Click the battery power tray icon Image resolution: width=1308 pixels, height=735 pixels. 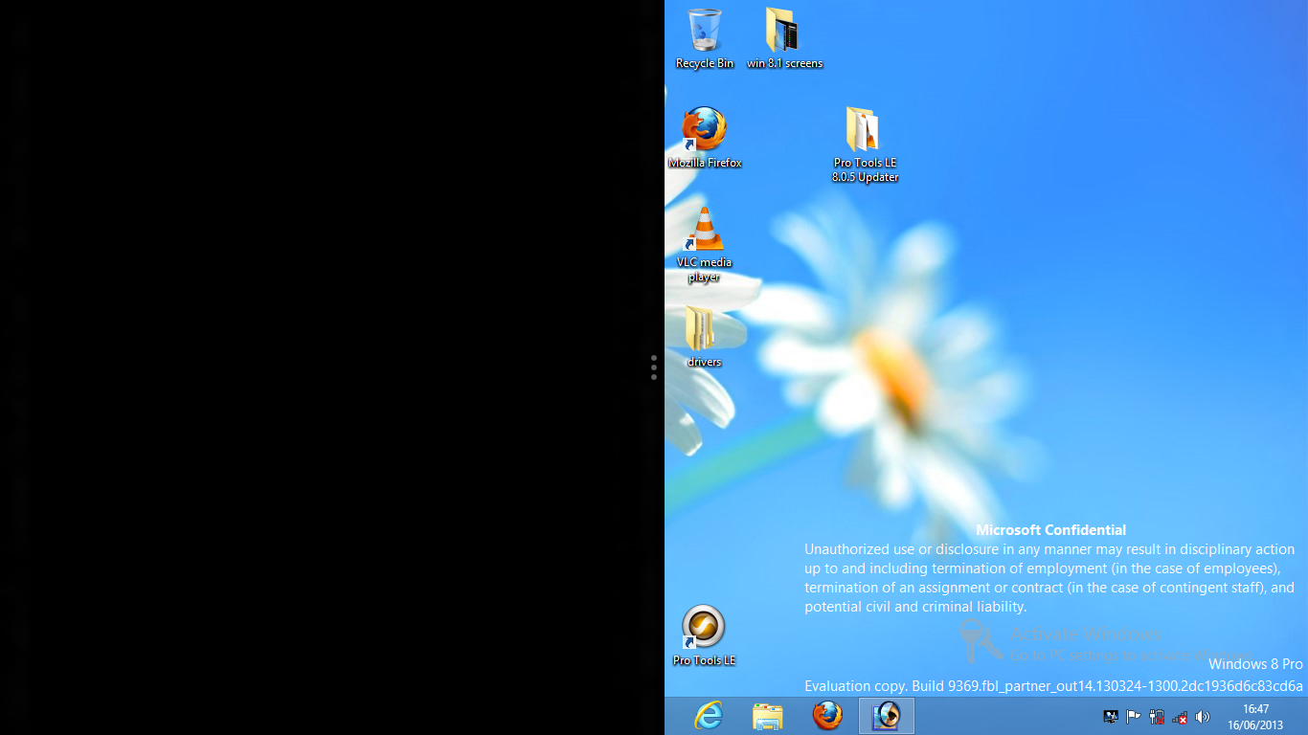(1157, 716)
